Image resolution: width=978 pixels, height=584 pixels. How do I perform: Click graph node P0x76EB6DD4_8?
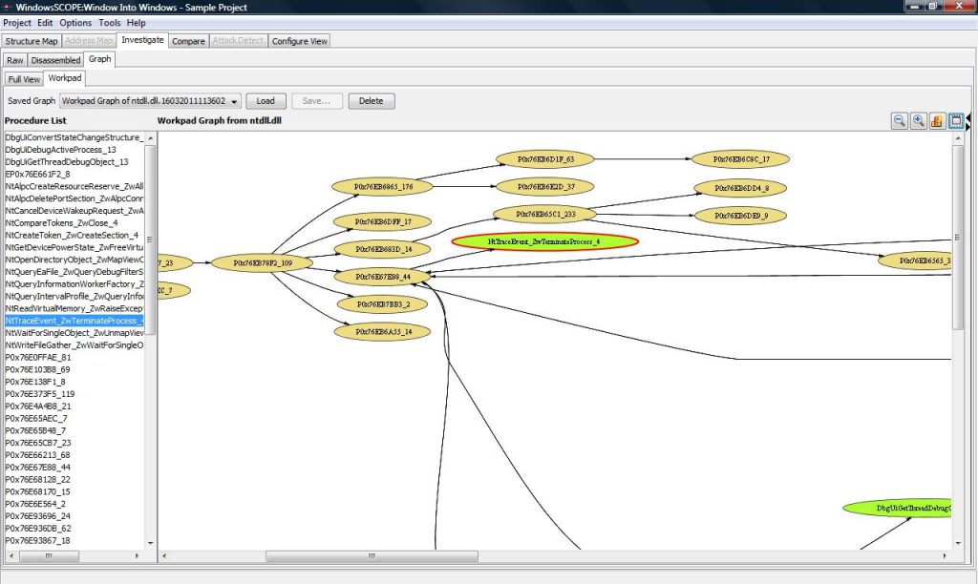(741, 188)
